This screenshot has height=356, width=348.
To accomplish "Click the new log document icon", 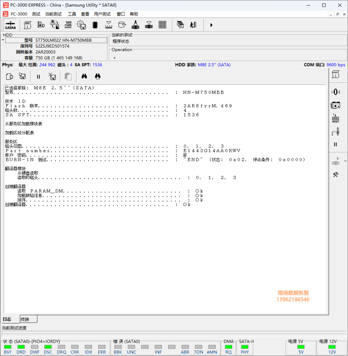I will [9, 76].
